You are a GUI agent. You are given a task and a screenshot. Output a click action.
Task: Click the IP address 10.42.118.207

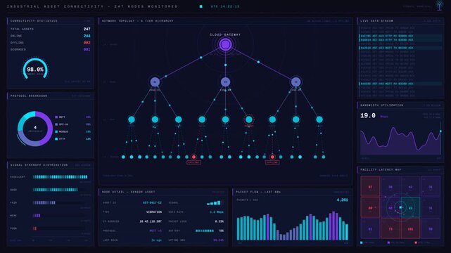pyautogui.click(x=151, y=221)
